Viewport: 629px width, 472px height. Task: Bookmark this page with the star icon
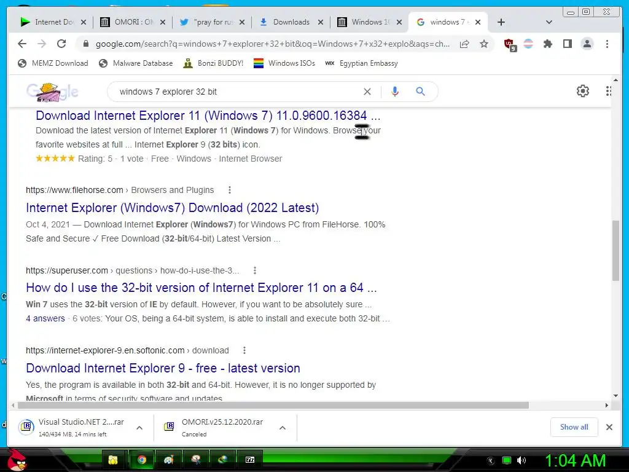point(484,44)
